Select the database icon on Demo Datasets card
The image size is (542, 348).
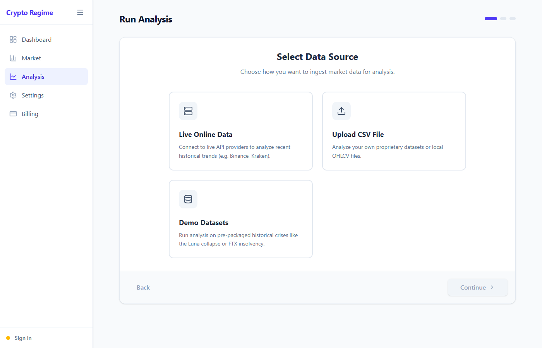coord(188,199)
